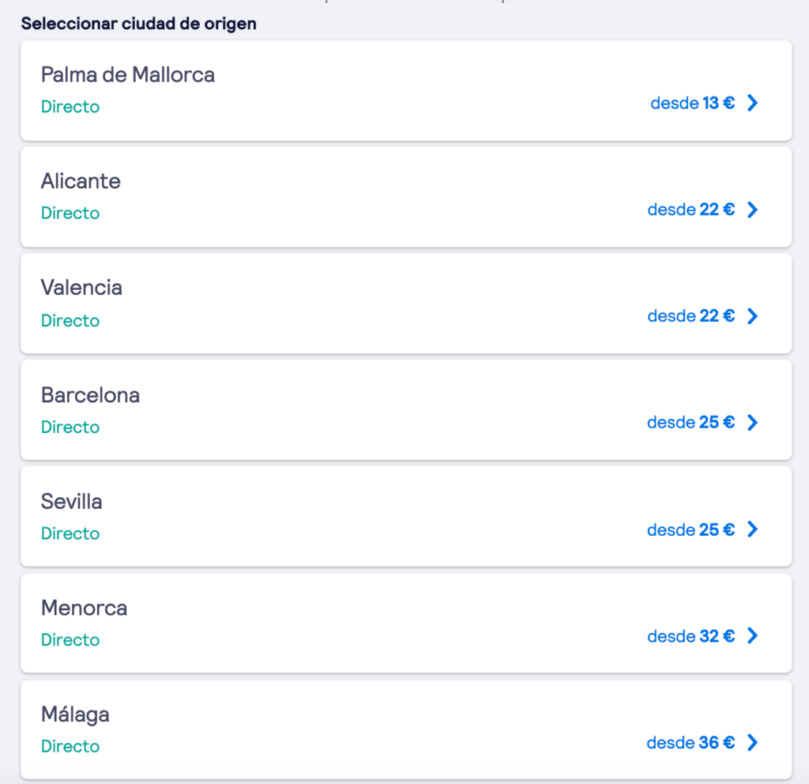The height and width of the screenshot is (784, 809).
Task: Click the chevron arrow beside Palma de Mallorca
Action: (752, 103)
